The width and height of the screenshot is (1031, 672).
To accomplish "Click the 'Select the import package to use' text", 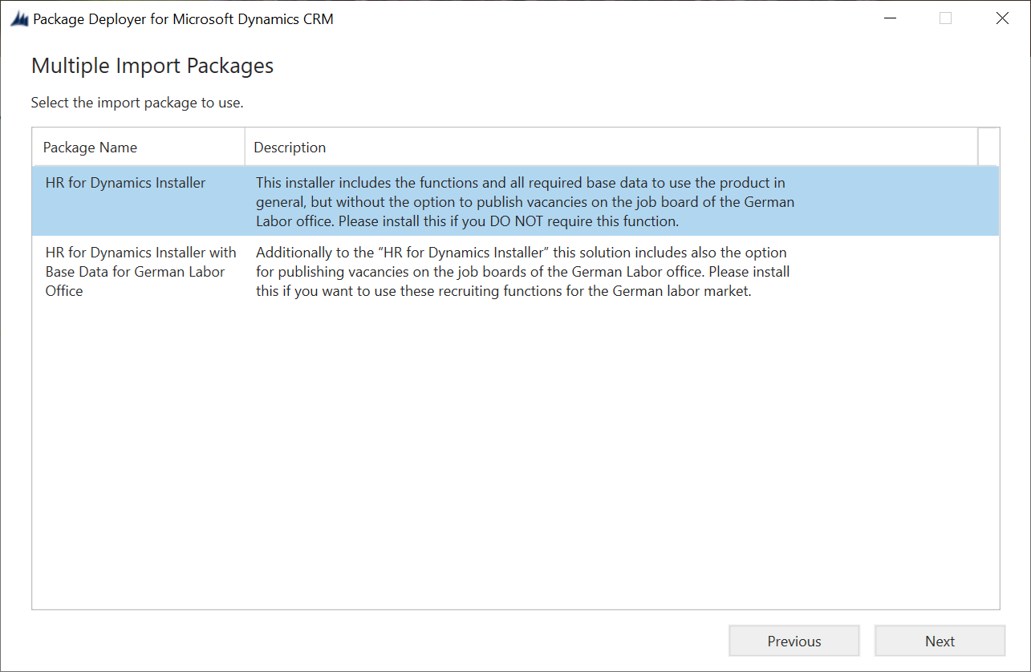I will coord(137,103).
